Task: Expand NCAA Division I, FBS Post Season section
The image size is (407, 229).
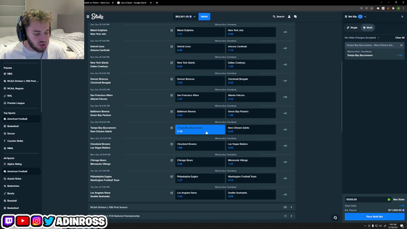Action: tap(191, 207)
